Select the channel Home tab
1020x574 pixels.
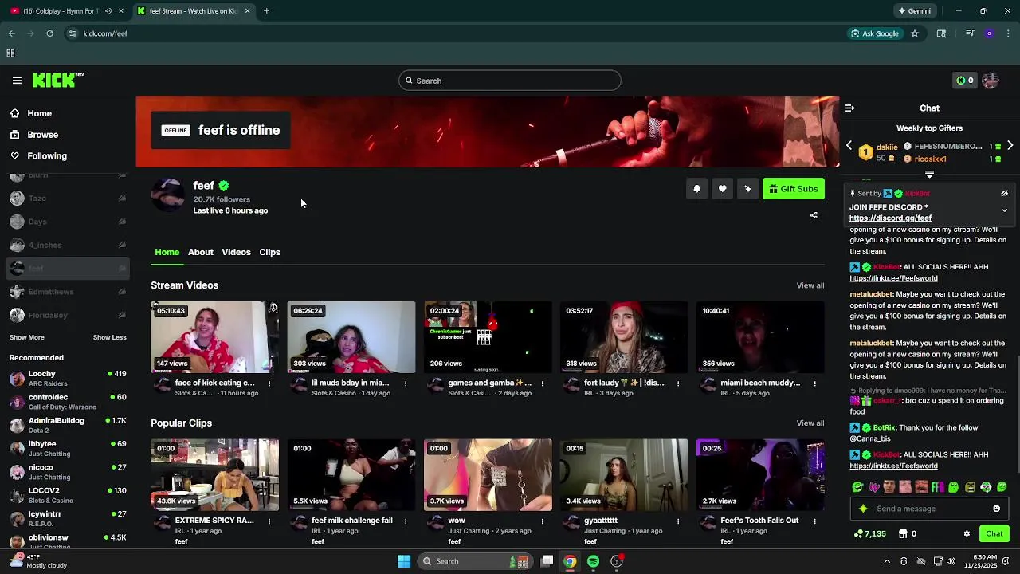coord(167,252)
